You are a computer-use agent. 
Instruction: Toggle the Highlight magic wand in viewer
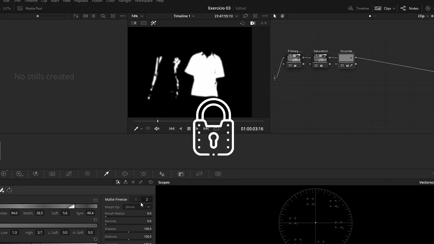pyautogui.click(x=154, y=23)
